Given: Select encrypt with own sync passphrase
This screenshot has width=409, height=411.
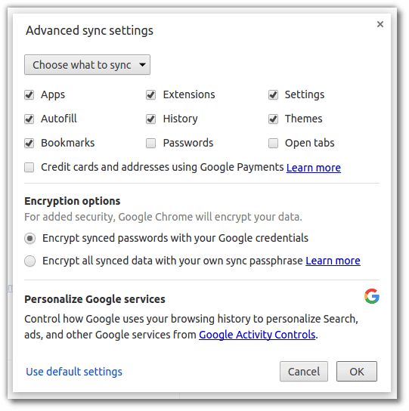Looking at the screenshot, I should [30, 261].
